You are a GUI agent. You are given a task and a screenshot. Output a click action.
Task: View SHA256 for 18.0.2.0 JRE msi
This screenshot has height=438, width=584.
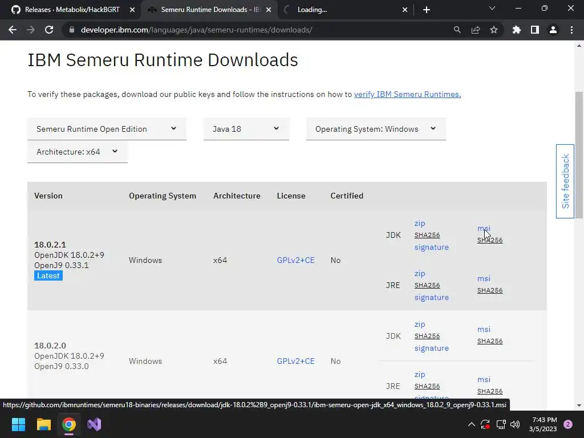click(490, 391)
